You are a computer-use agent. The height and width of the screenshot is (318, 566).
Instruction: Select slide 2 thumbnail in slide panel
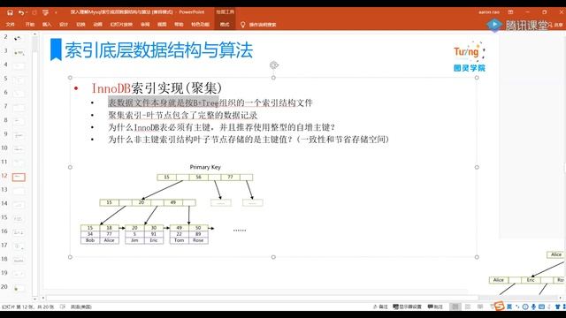coord(18,38)
